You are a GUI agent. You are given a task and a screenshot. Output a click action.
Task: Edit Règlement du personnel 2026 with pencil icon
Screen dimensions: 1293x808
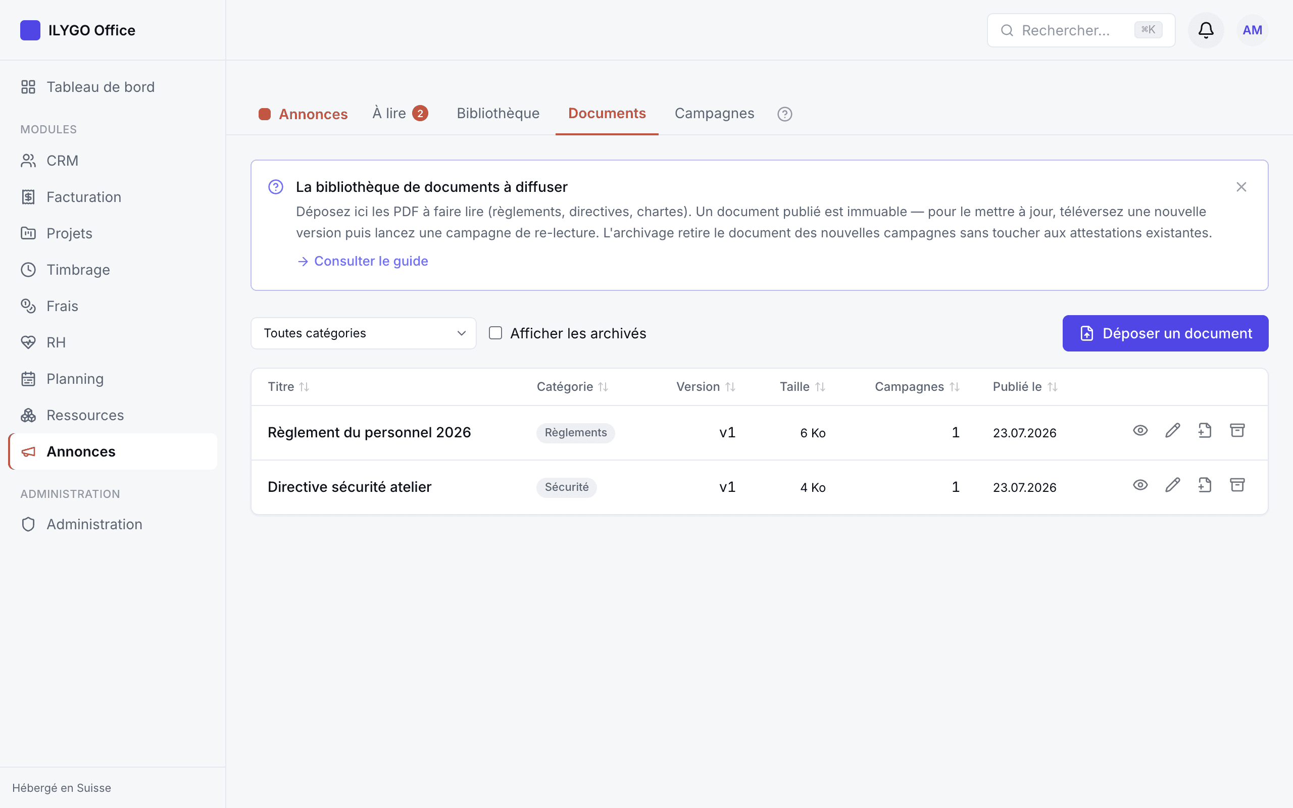(x=1172, y=431)
